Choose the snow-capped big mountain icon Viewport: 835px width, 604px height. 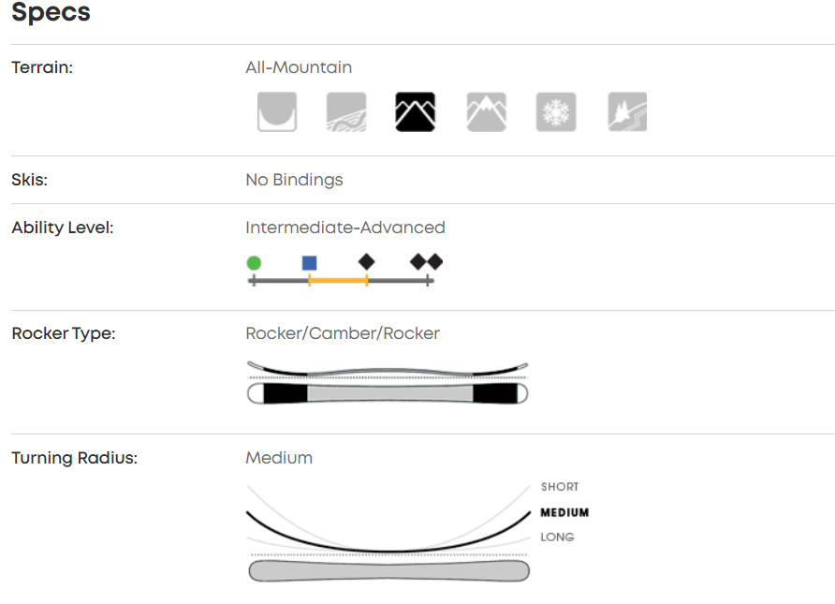487,112
